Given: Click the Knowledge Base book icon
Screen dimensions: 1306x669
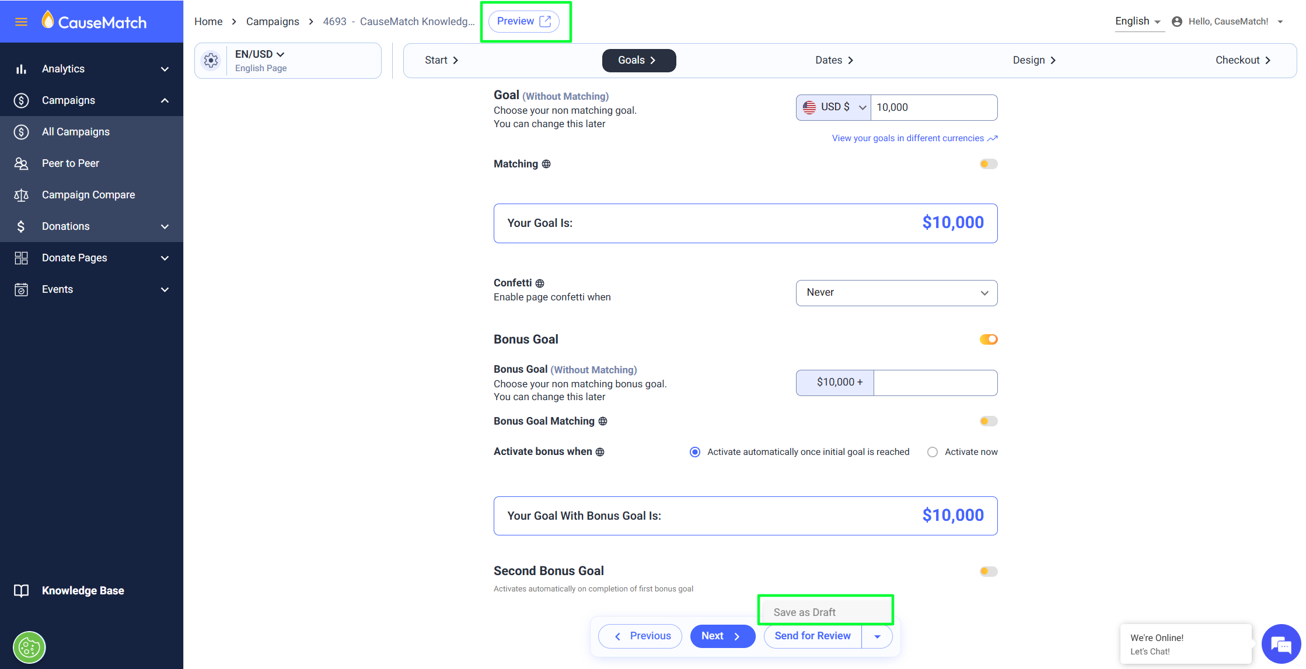Looking at the screenshot, I should pyautogui.click(x=21, y=591).
